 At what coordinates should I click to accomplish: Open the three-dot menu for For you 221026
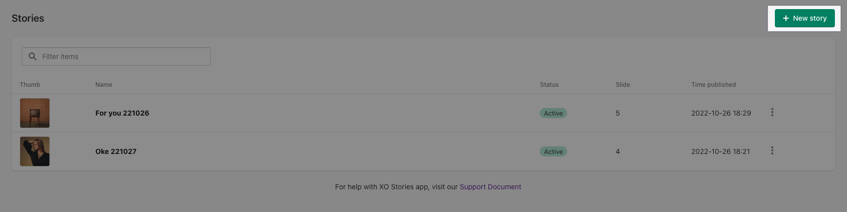pyautogui.click(x=772, y=112)
